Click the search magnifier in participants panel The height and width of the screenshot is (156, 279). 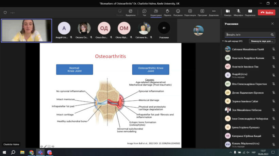(272, 35)
